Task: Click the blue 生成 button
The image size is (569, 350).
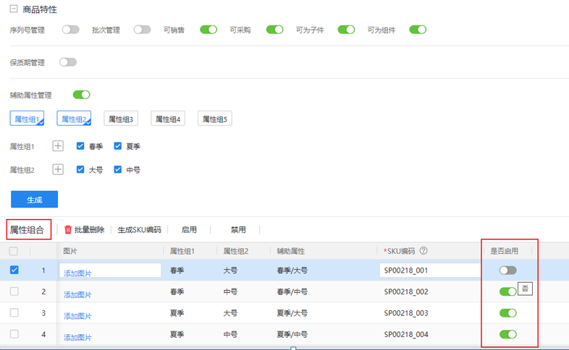Action: 34,200
